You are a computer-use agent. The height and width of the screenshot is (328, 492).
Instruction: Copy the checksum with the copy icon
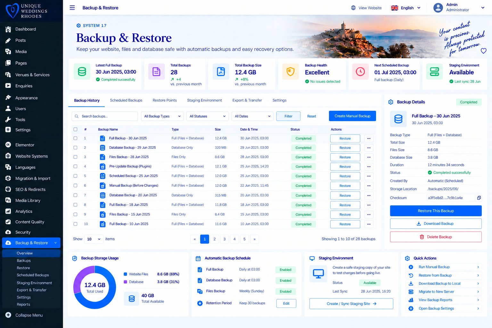point(479,198)
